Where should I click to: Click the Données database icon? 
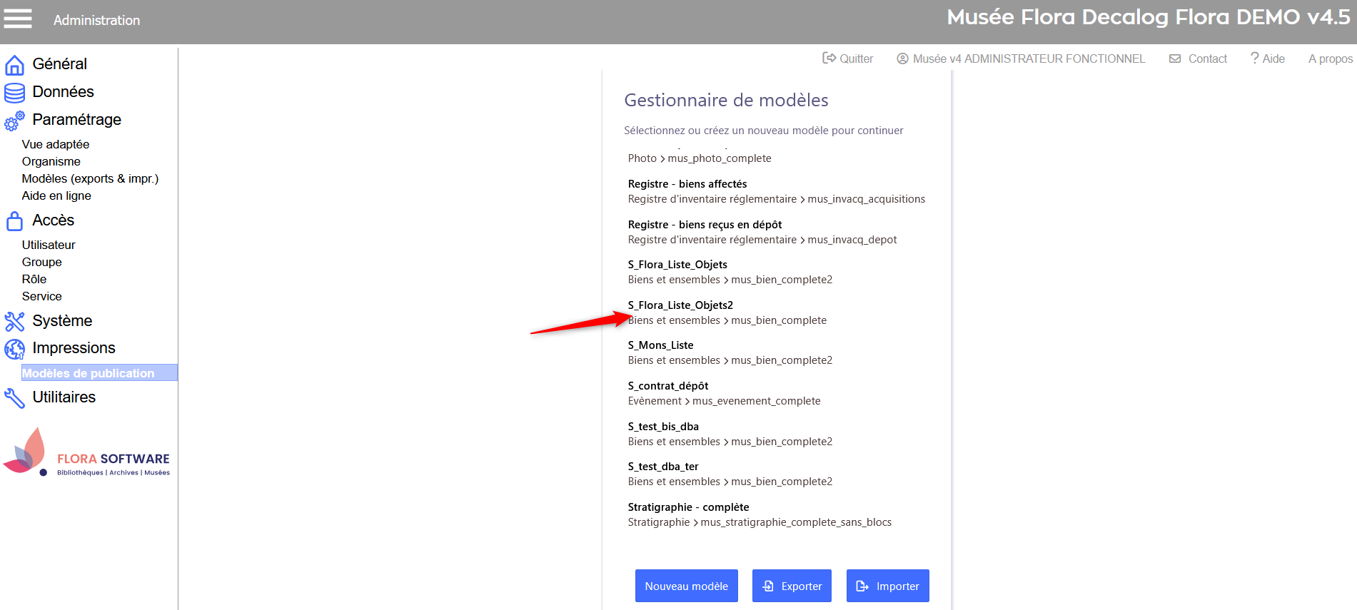(x=14, y=93)
